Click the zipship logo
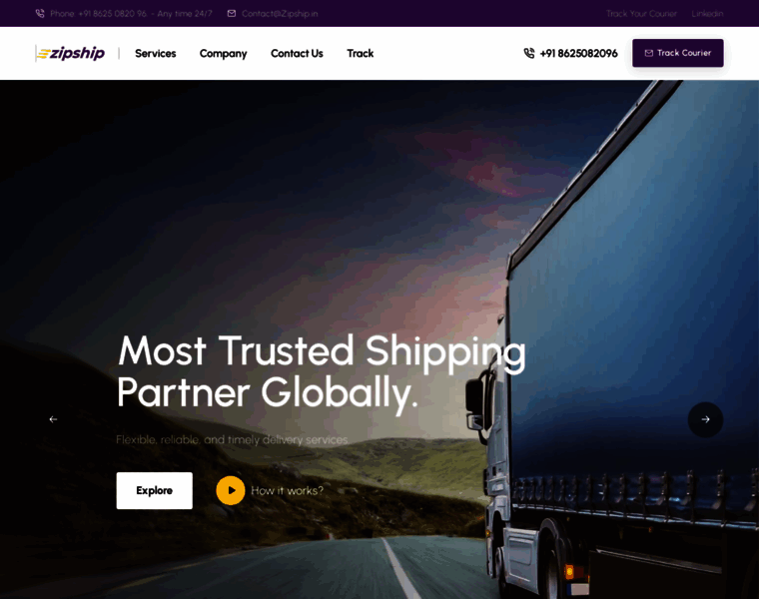 70,53
